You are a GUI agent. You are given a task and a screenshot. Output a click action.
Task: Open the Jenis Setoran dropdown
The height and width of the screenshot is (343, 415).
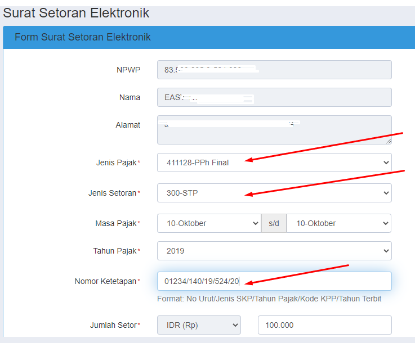pyautogui.click(x=274, y=193)
